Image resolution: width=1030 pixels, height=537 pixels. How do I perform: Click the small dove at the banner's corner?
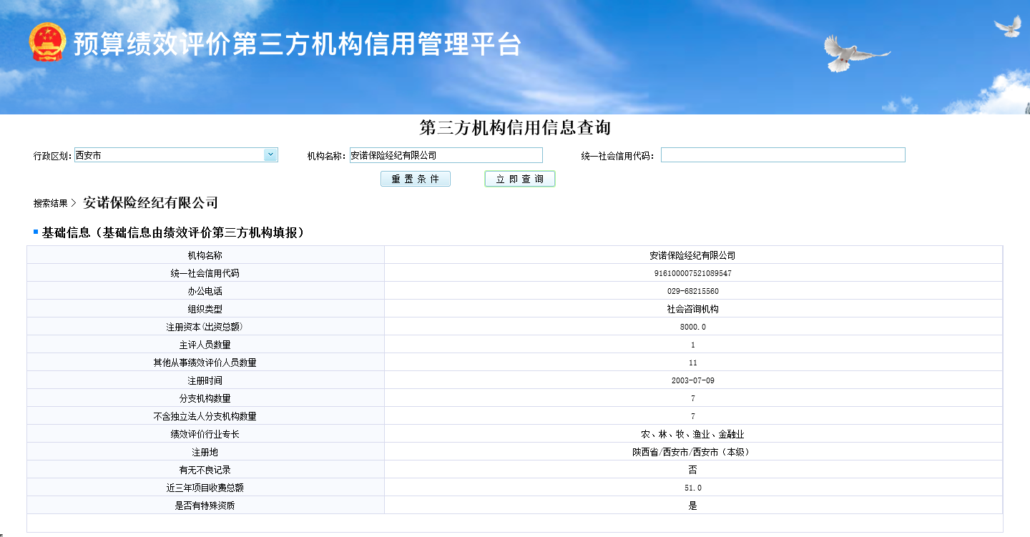coord(1009,26)
